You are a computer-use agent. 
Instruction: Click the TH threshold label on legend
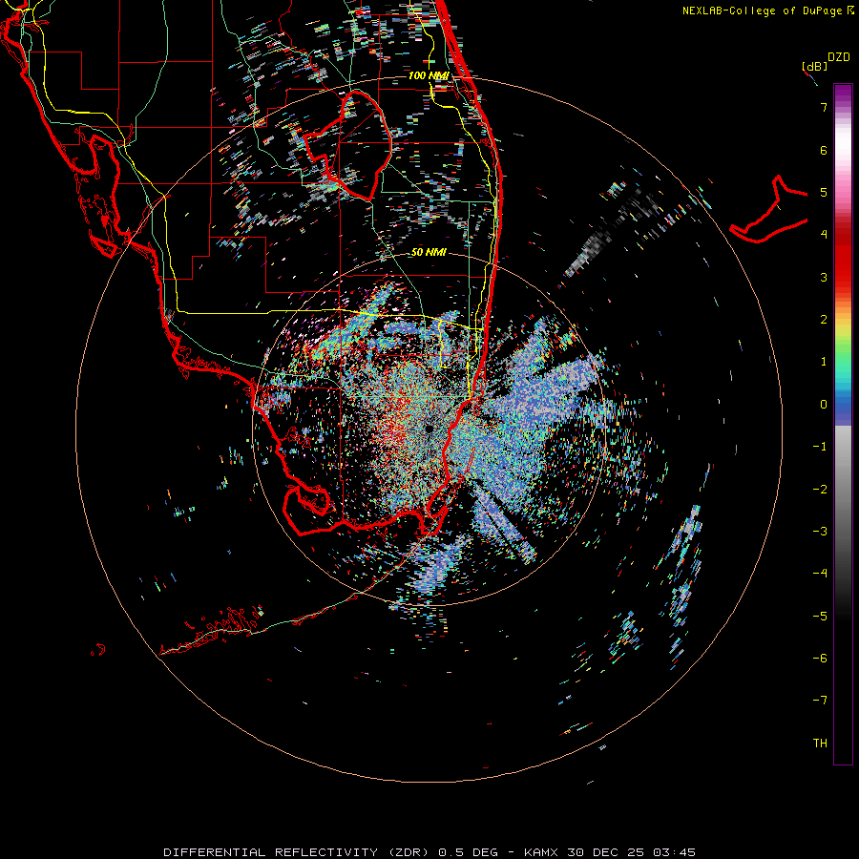(x=820, y=744)
